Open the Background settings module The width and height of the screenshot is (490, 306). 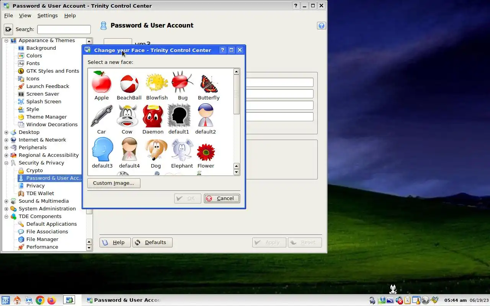pos(41,48)
